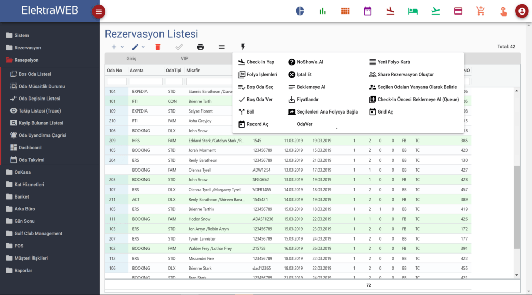Click the three-line list menu icon
The width and height of the screenshot is (532, 295).
pos(221,47)
